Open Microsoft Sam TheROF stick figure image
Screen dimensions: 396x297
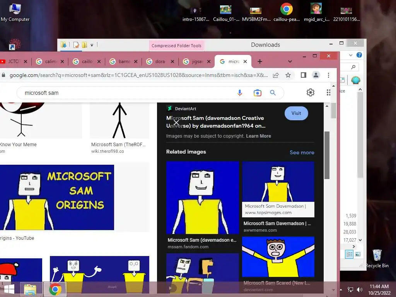tap(119, 121)
